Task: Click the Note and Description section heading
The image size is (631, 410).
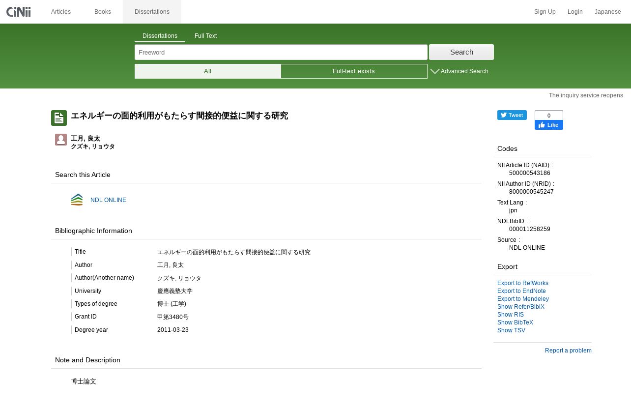Action: (x=87, y=360)
